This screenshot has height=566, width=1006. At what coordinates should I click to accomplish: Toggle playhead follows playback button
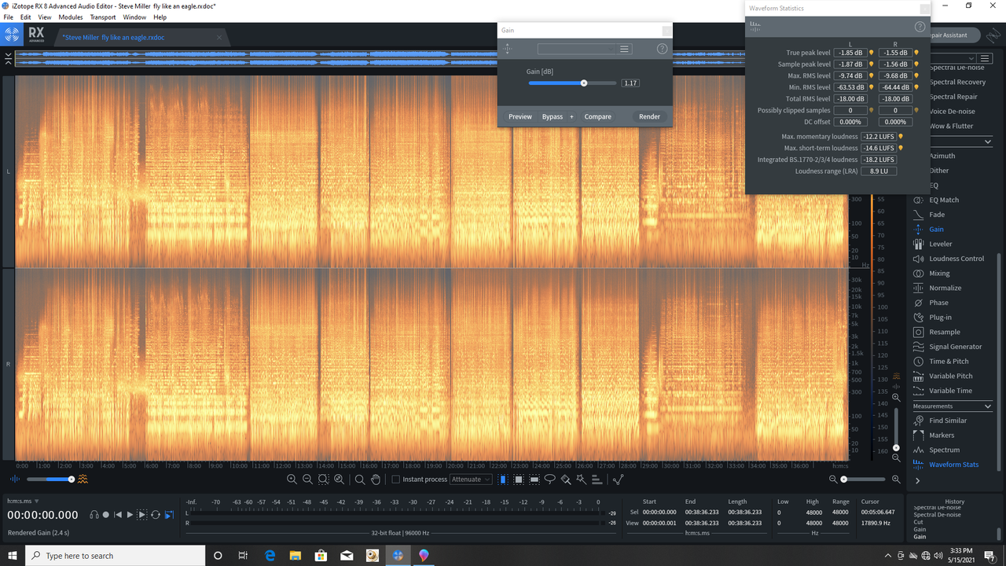pyautogui.click(x=169, y=515)
